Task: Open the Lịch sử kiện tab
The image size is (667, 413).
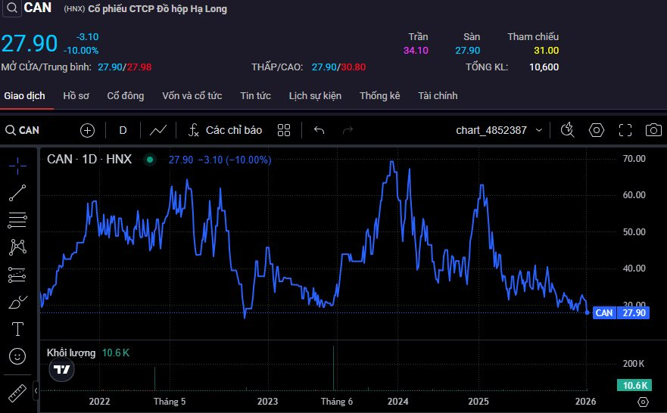Action: [x=315, y=96]
